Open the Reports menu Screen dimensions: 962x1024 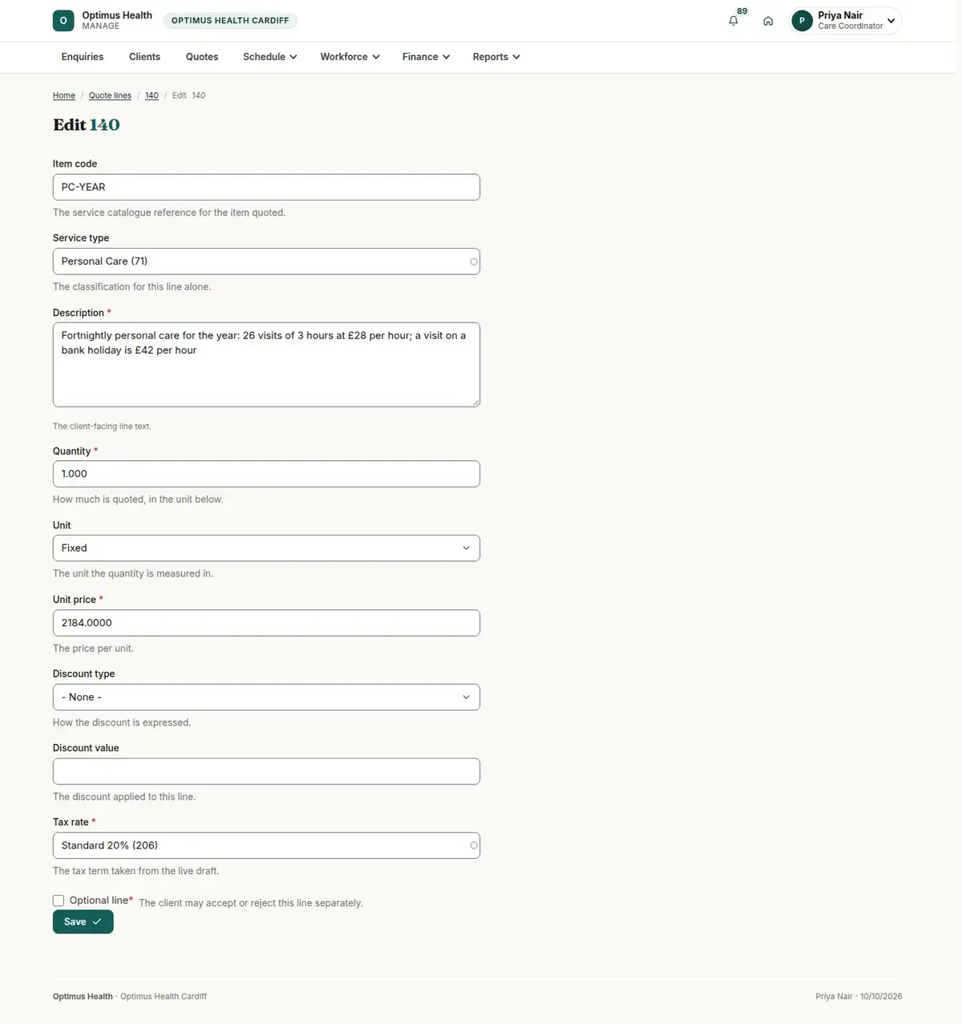(x=496, y=57)
